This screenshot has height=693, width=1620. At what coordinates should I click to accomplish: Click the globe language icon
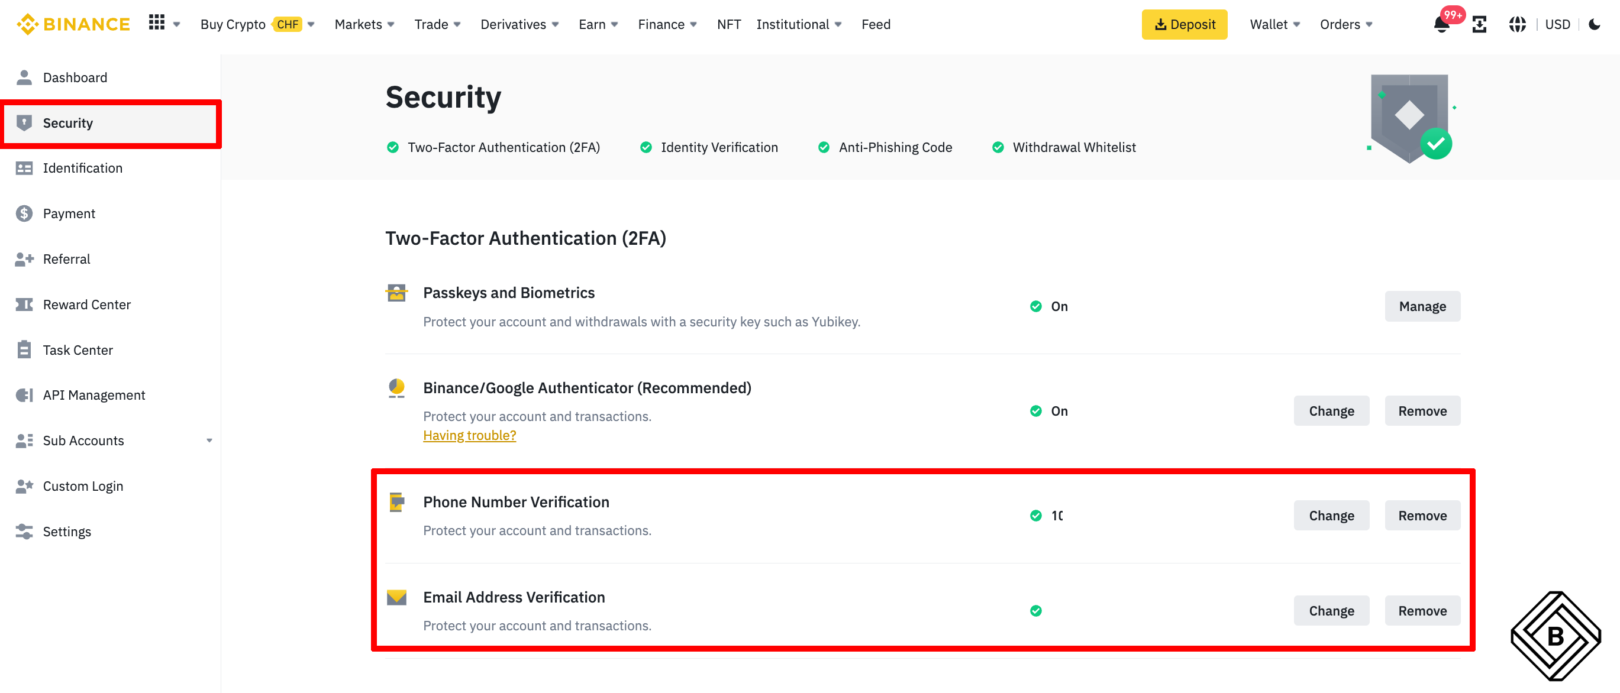[x=1517, y=24]
